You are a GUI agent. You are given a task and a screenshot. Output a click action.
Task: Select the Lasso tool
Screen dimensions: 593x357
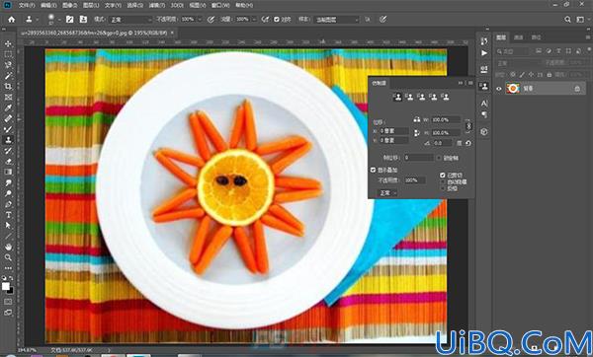[8, 65]
